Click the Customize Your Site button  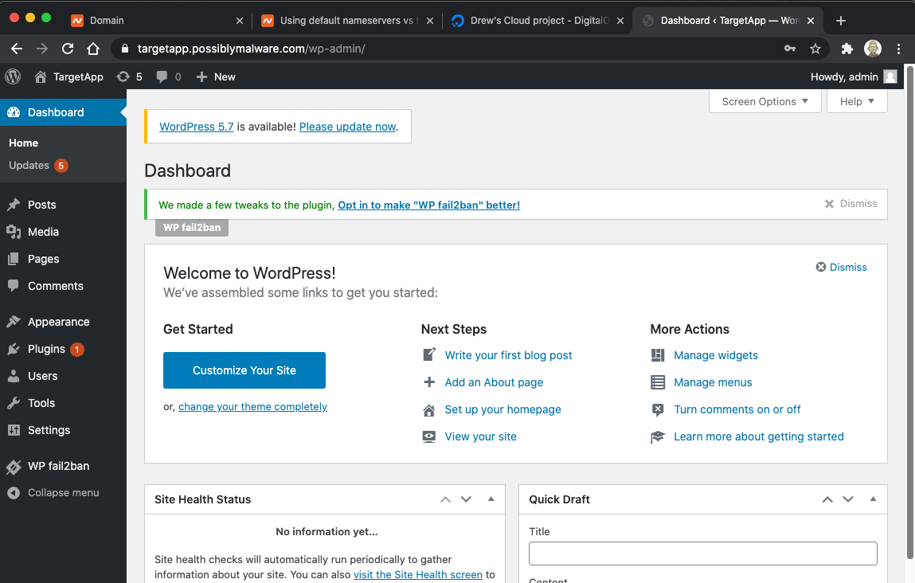pos(244,370)
